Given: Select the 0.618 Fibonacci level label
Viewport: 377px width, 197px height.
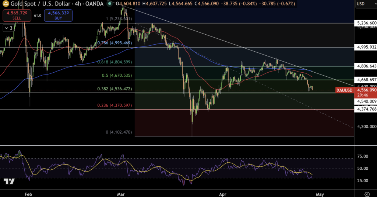Looking at the screenshot, I should coord(114,62).
